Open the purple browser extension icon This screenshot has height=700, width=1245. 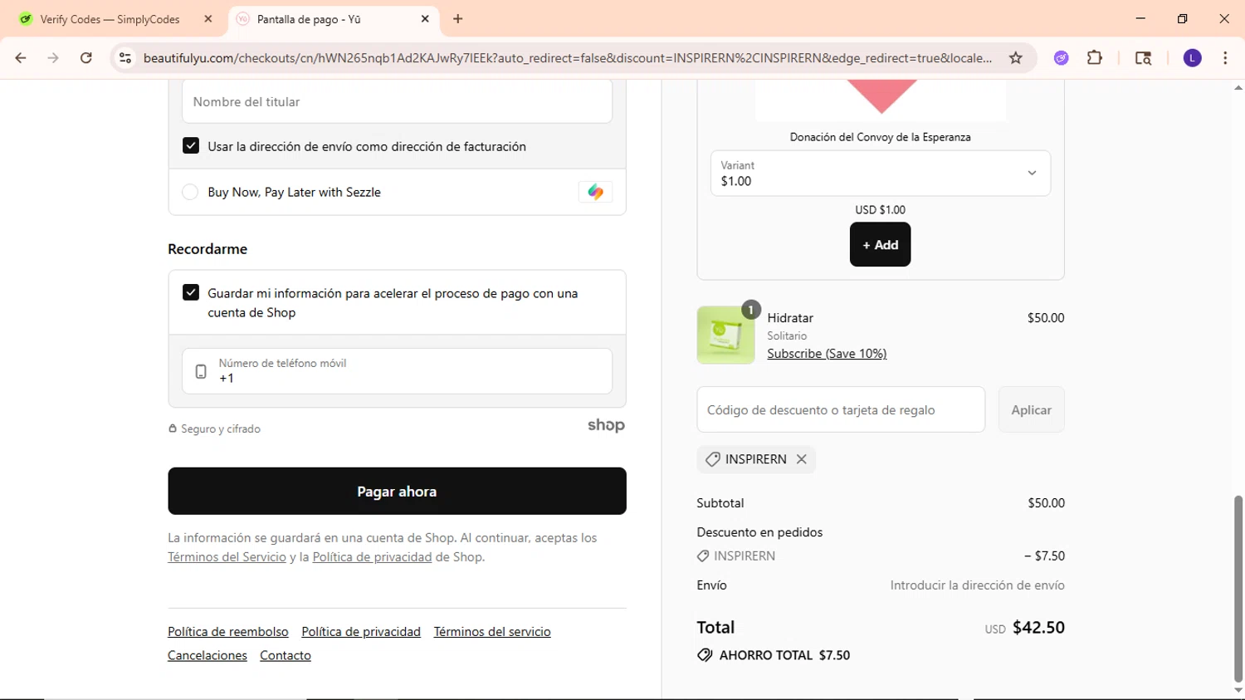click(1062, 58)
